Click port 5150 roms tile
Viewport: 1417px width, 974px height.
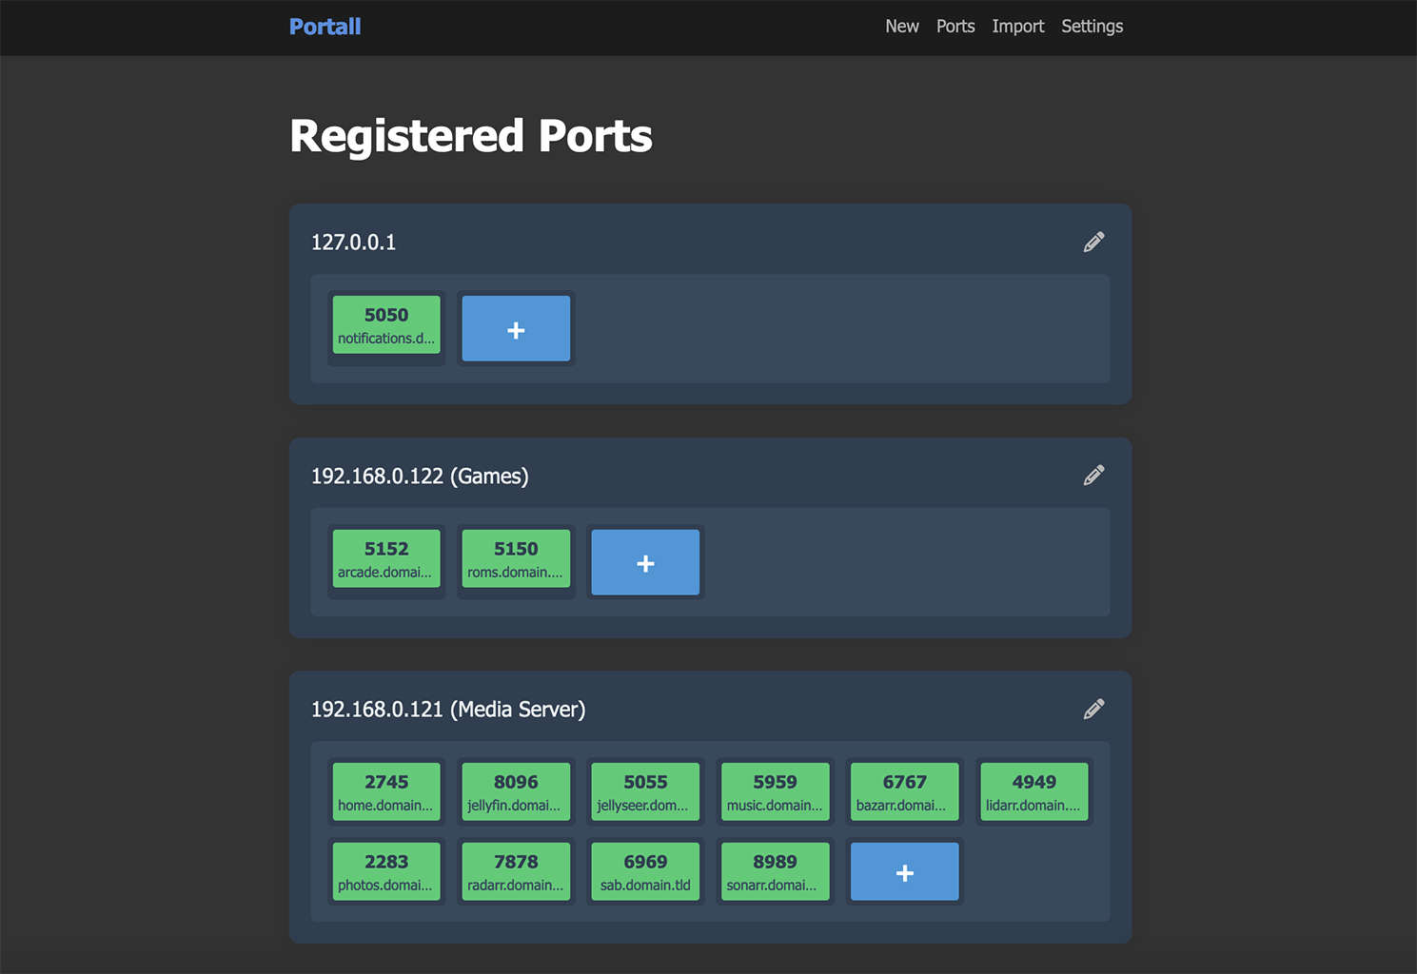click(x=516, y=558)
